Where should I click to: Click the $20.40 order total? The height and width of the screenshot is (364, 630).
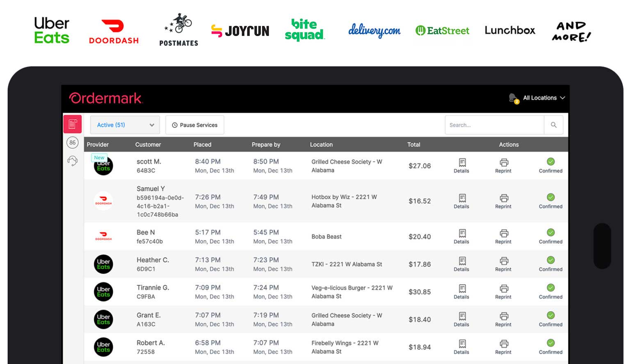(420, 237)
